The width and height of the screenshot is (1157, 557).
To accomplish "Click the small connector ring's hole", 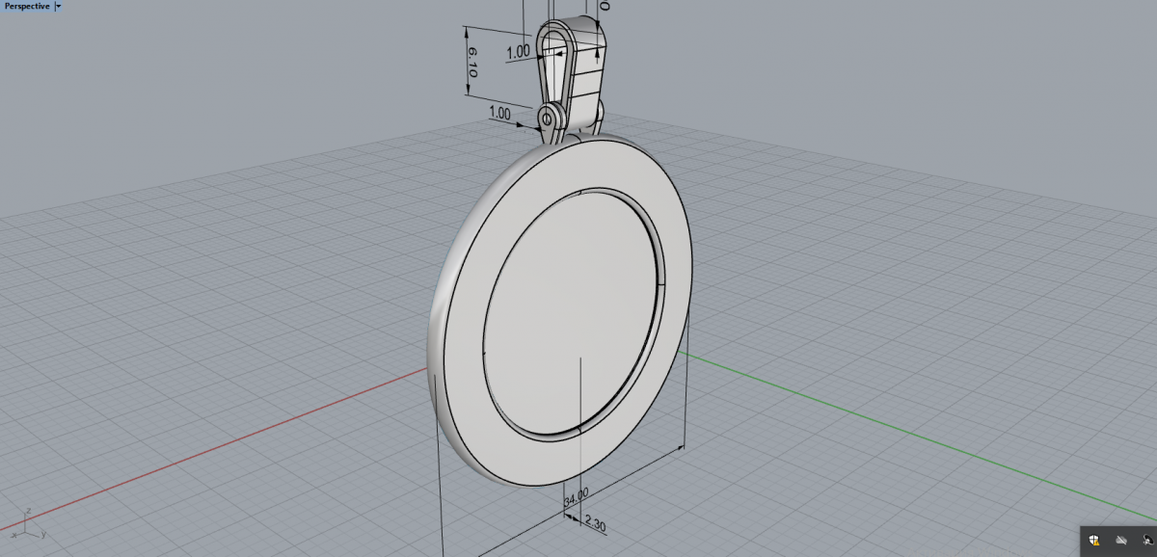I will click(x=548, y=119).
